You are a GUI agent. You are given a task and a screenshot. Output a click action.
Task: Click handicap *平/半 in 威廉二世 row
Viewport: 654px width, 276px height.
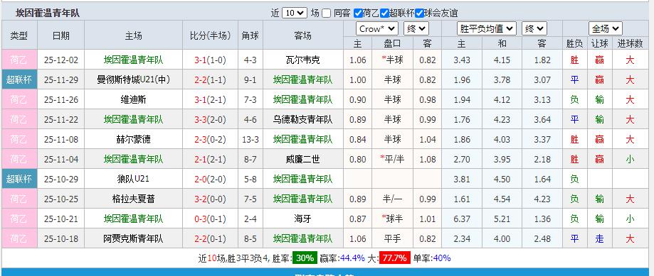(393, 159)
